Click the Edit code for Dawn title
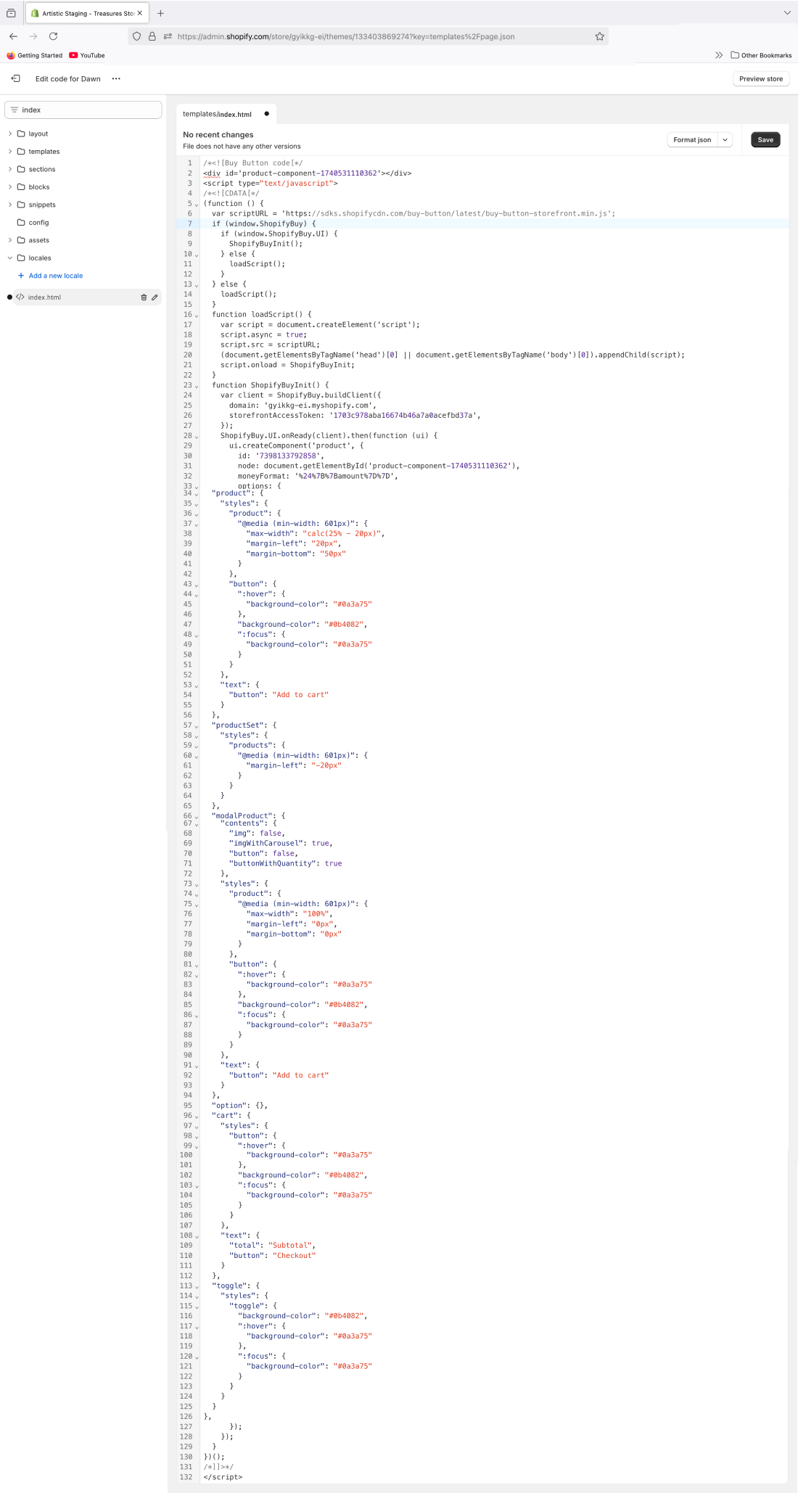This screenshot has height=1493, width=798. [x=68, y=78]
